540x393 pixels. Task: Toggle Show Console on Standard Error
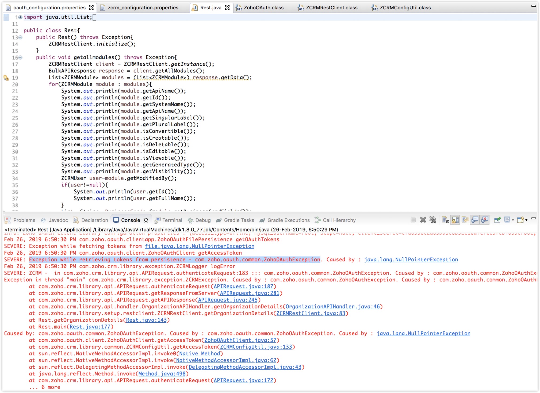485,220
